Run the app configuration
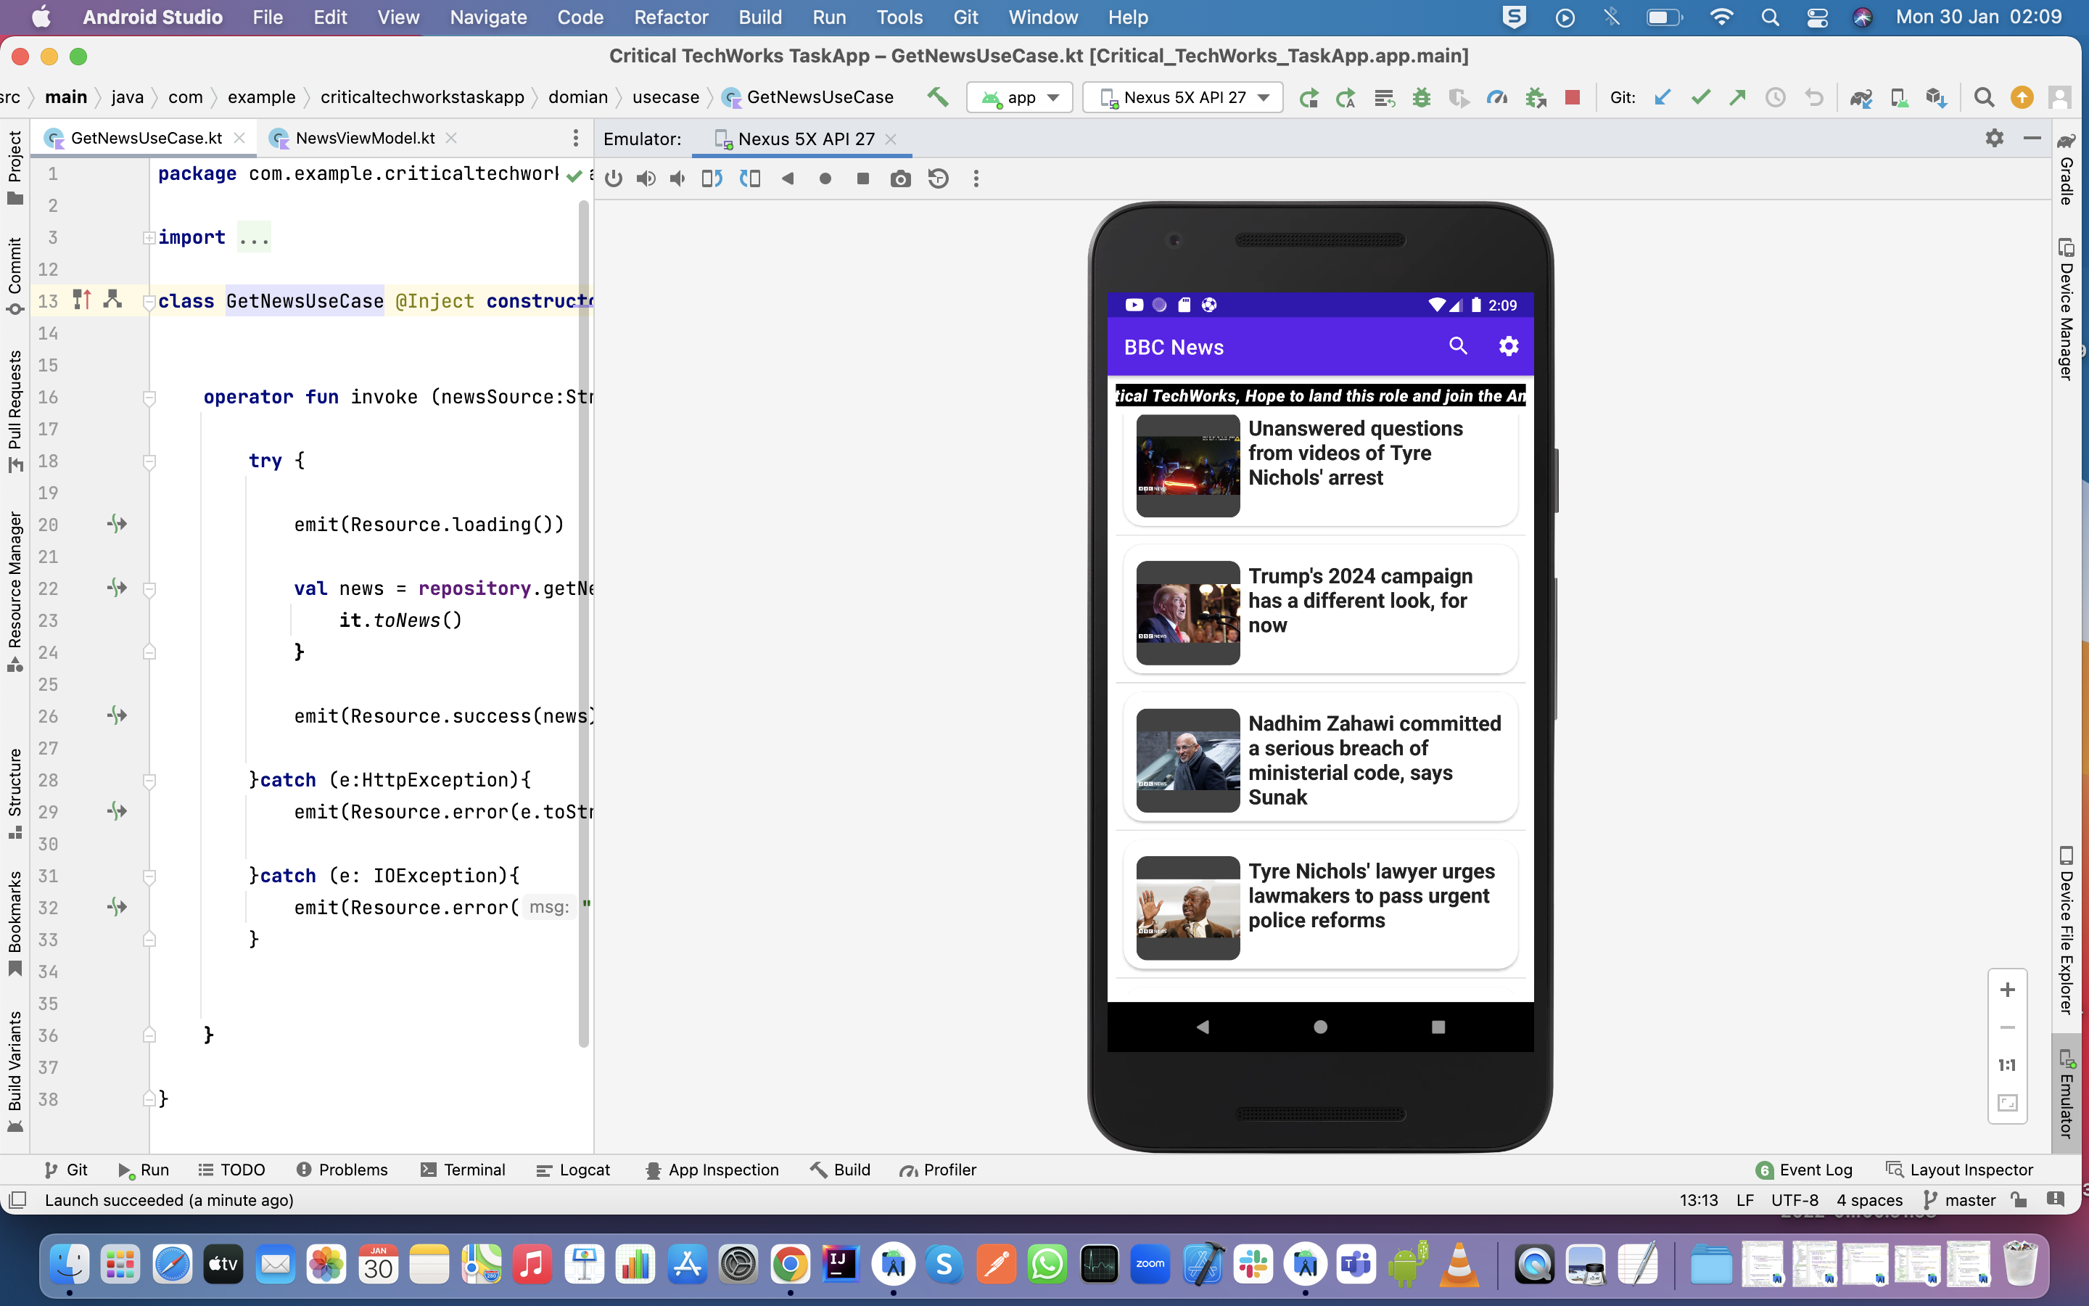The image size is (2089, 1306). (1309, 96)
